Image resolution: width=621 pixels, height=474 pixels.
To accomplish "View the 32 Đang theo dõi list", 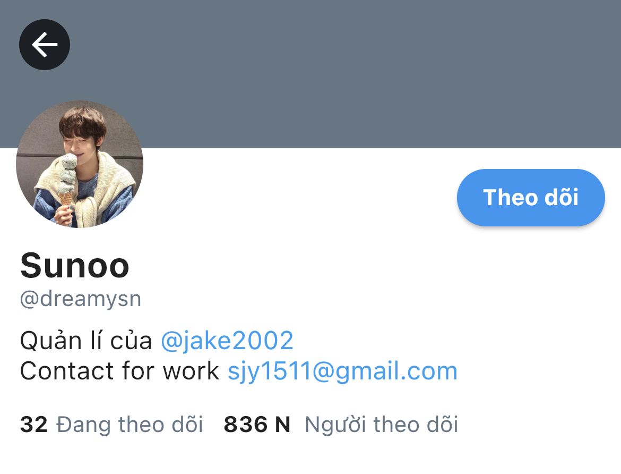I will [111, 425].
